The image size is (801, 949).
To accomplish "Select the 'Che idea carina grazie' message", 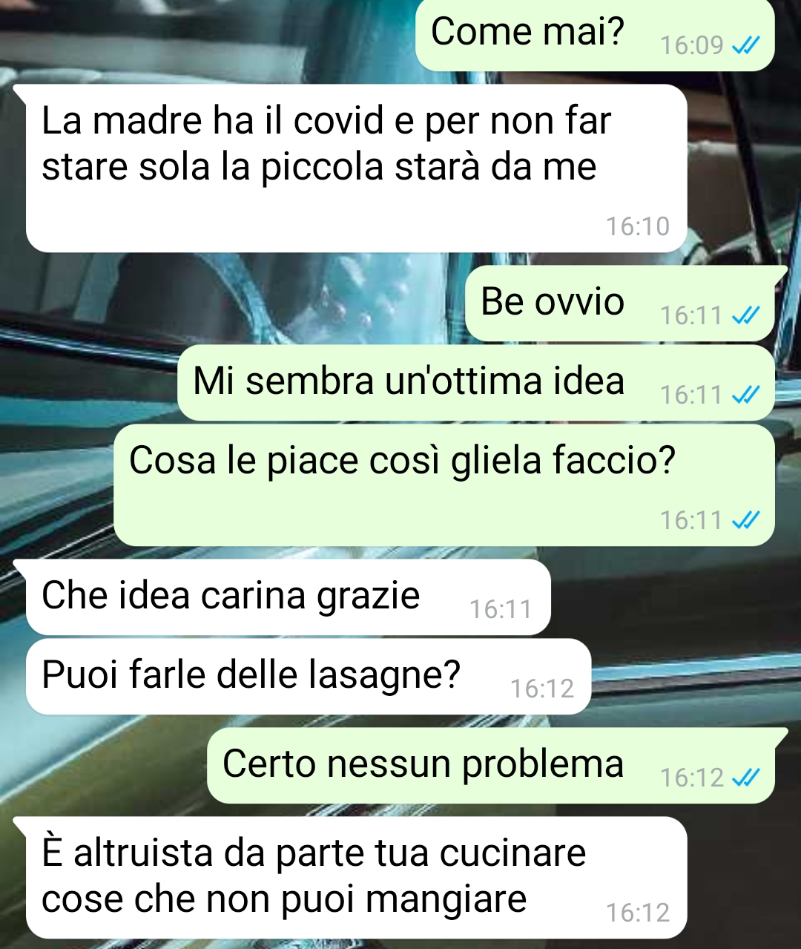I will 288,597.
